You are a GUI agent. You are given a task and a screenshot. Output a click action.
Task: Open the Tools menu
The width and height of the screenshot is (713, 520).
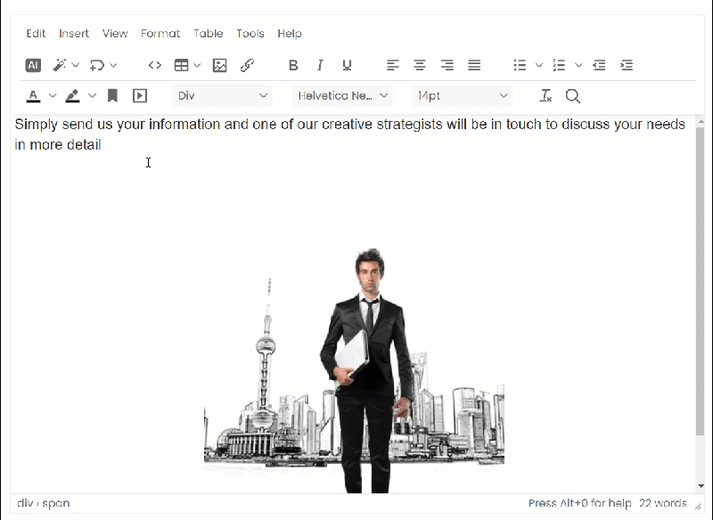tap(250, 34)
